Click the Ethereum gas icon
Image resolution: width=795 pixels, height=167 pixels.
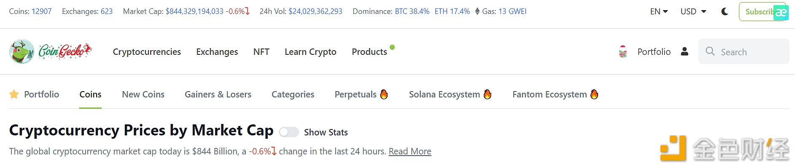click(477, 11)
